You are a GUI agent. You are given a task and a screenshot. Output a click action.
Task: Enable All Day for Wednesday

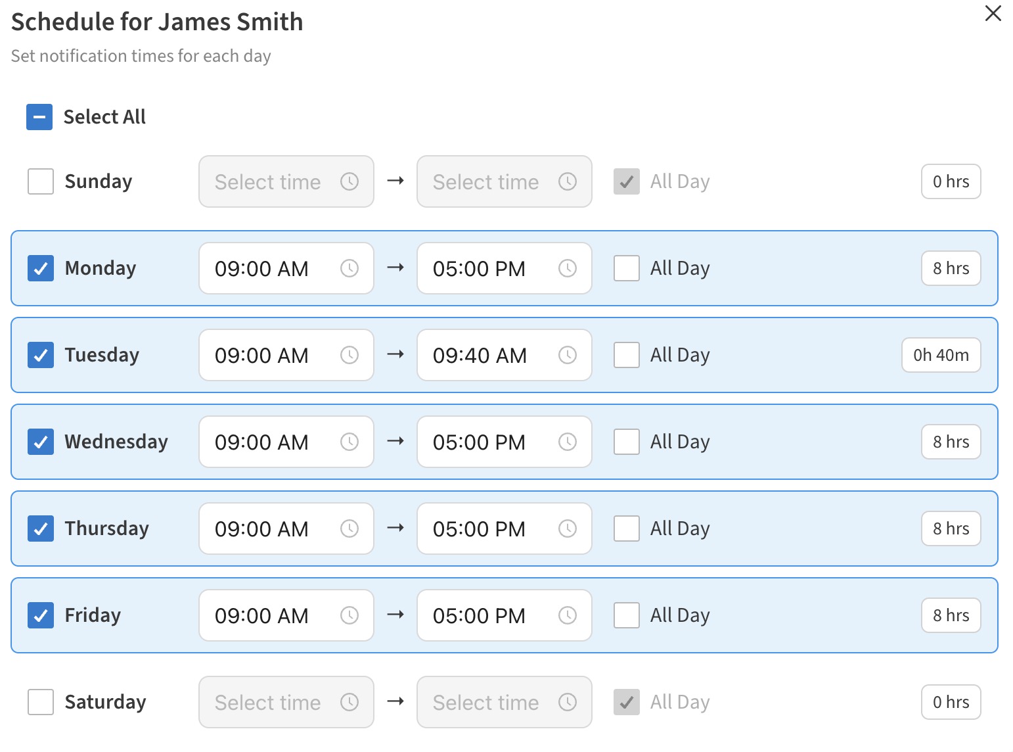coord(626,442)
